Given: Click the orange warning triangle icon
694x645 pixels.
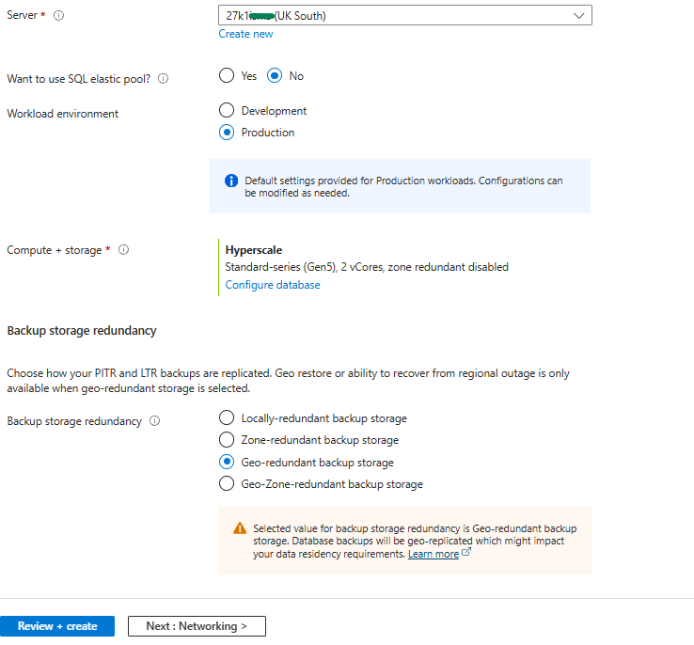Looking at the screenshot, I should click(240, 528).
